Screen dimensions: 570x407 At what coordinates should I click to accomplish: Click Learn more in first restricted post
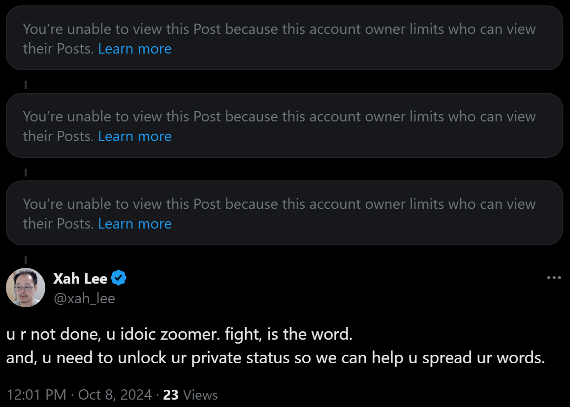point(135,49)
